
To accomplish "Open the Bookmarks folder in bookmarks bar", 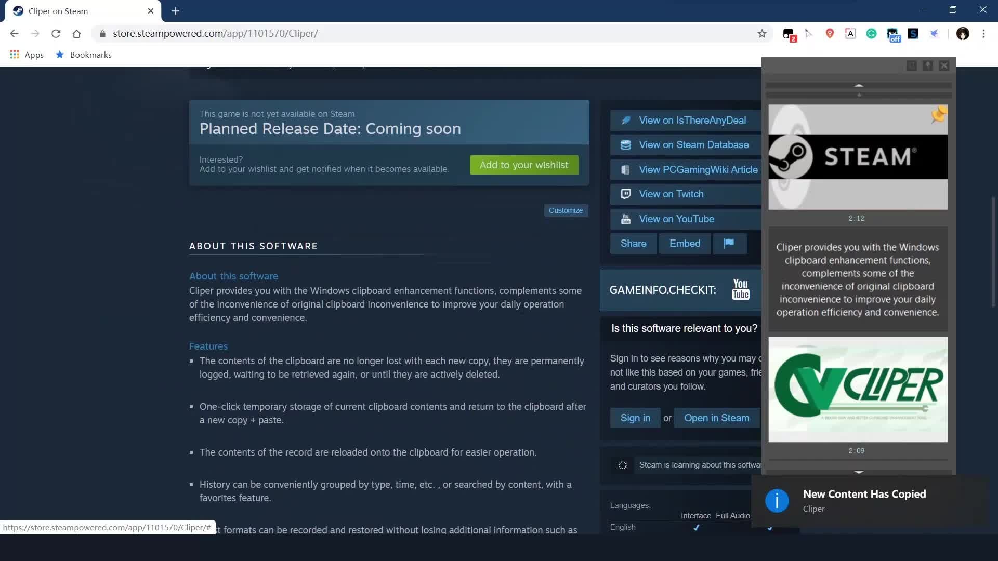I will coord(84,55).
